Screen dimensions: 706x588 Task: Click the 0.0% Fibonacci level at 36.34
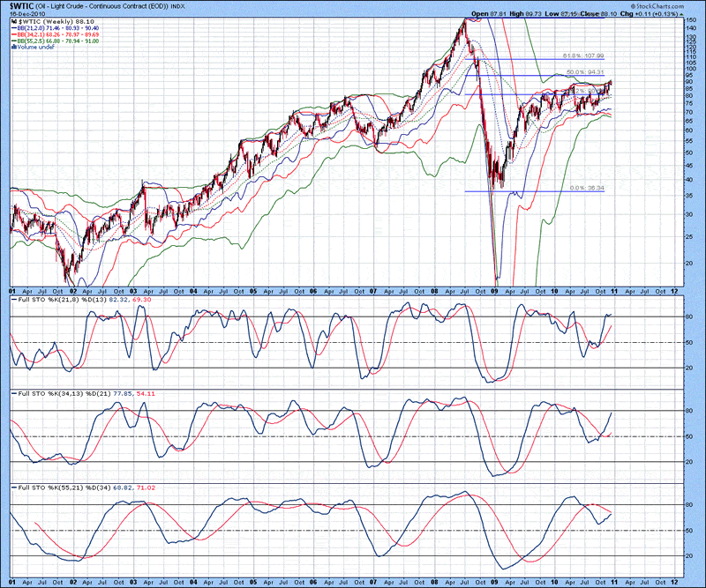[587, 188]
